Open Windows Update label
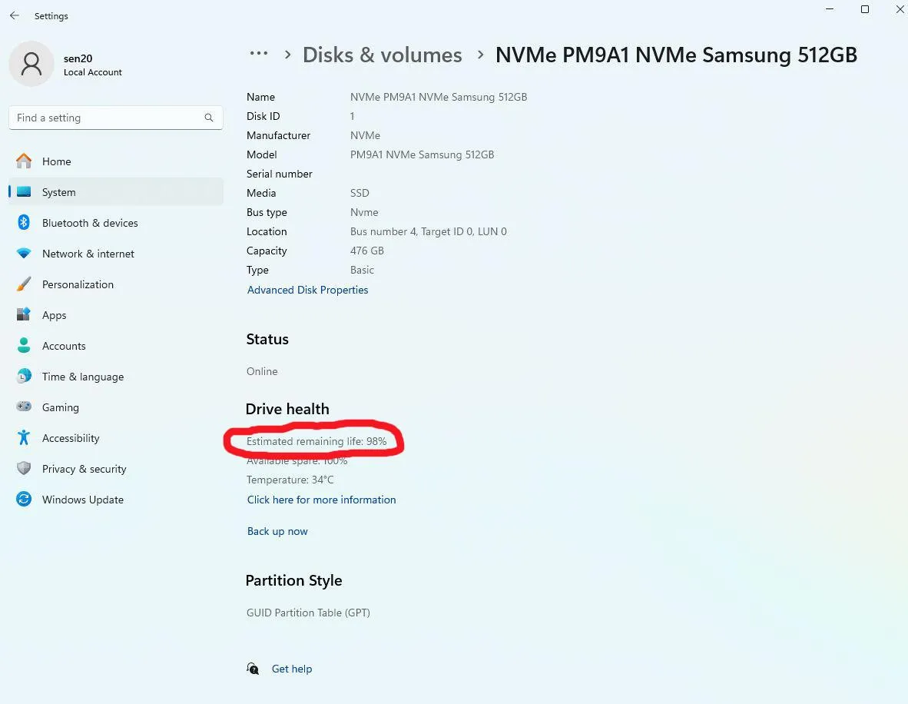The height and width of the screenshot is (704, 908). tap(83, 500)
